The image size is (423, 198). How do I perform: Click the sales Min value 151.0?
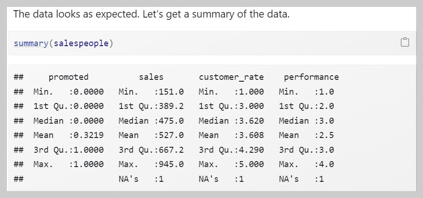pos(171,92)
